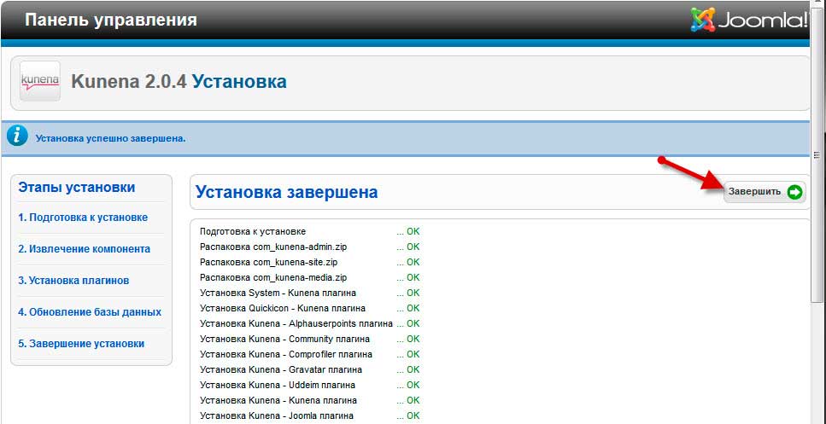Click the Завершить button
Viewport: 826px width, 424px height.
pyautogui.click(x=764, y=192)
